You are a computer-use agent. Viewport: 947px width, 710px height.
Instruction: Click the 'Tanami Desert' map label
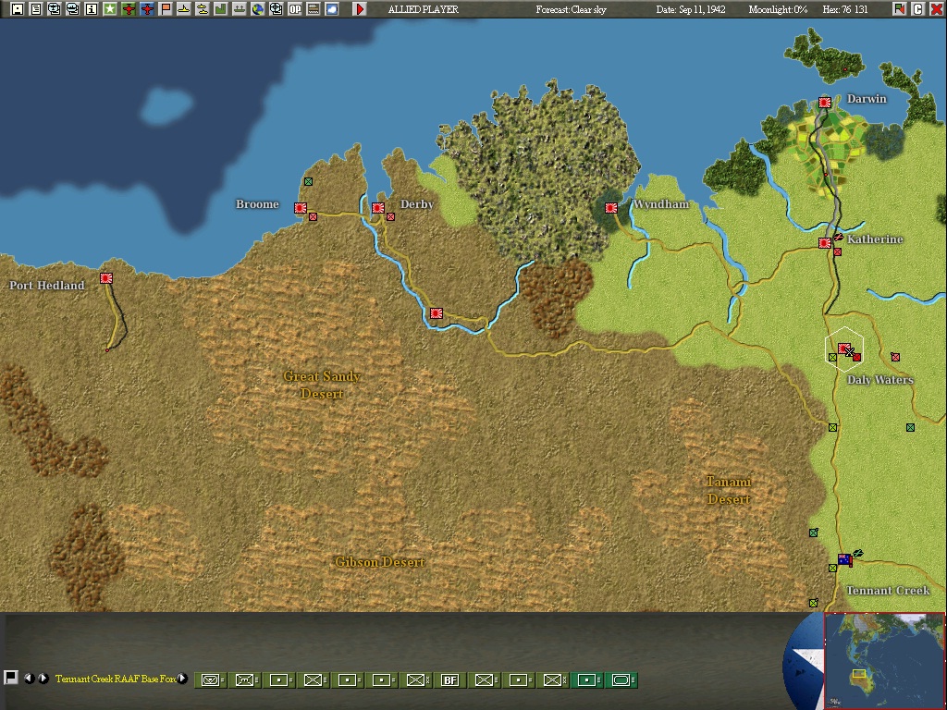point(729,490)
